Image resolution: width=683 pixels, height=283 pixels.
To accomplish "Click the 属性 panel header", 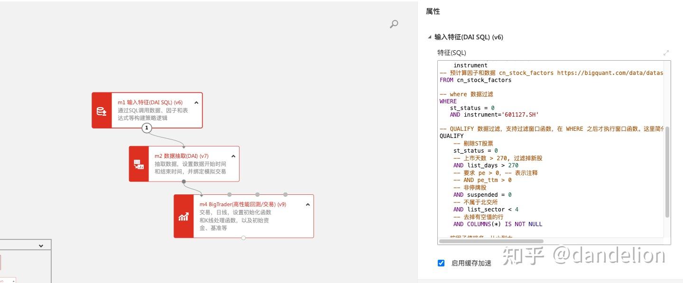I will 432,11.
